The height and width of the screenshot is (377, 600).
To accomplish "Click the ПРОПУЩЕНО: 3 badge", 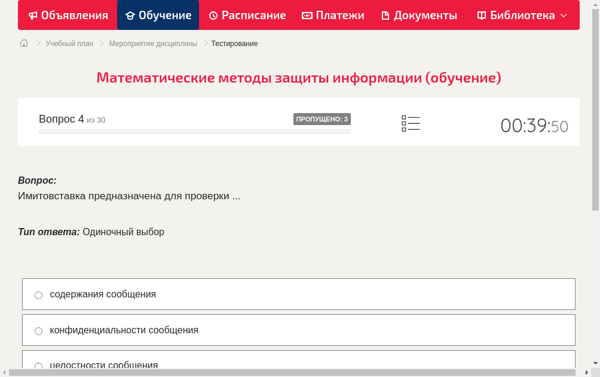I will click(x=322, y=119).
